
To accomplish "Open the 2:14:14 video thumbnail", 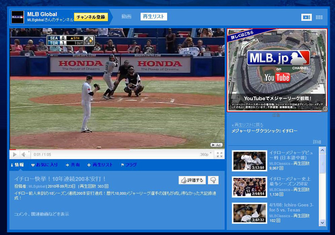I will [x=249, y=187].
